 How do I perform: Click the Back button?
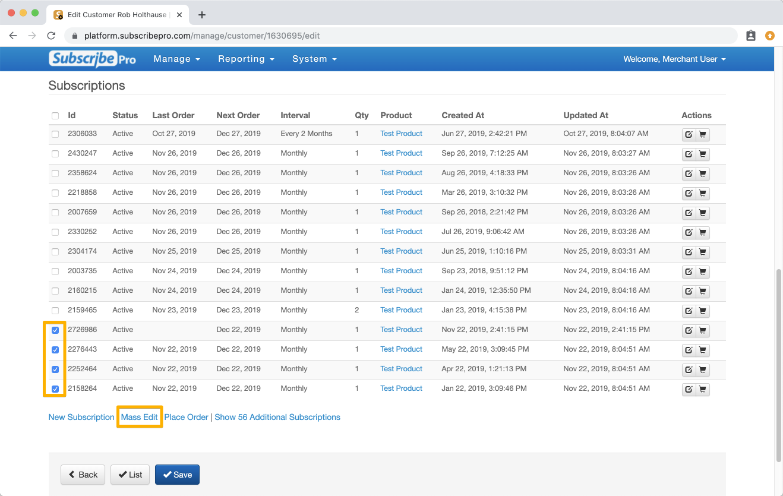(83, 475)
